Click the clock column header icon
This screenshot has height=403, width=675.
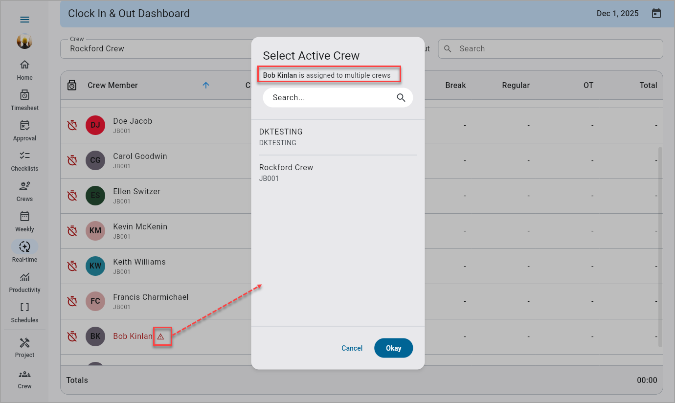72,85
